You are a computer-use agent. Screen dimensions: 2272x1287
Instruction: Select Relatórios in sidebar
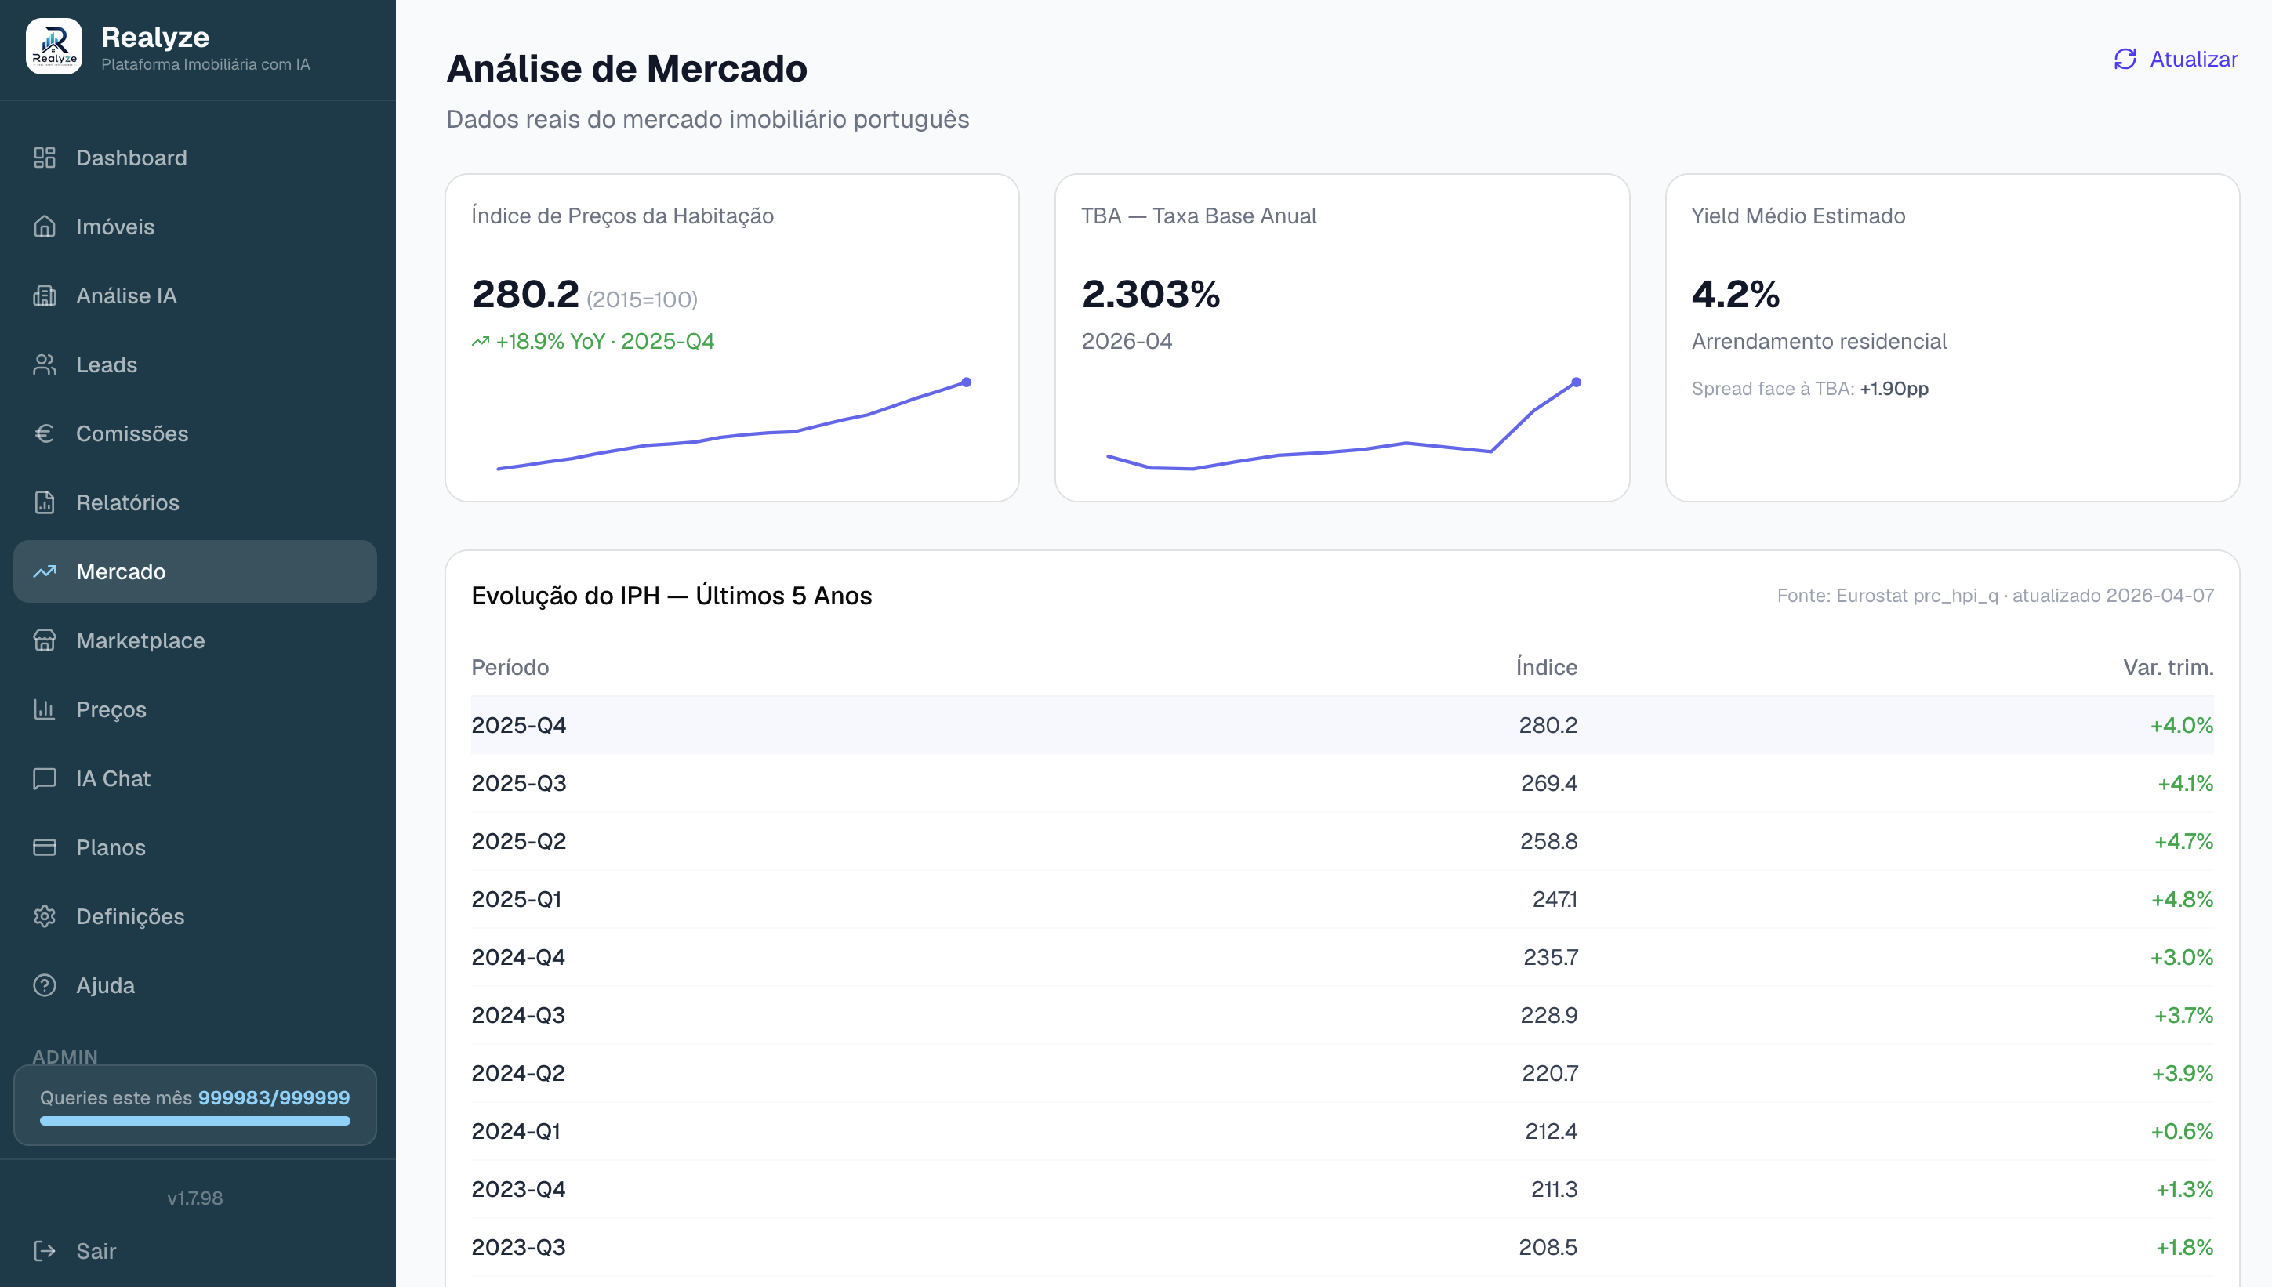195,502
